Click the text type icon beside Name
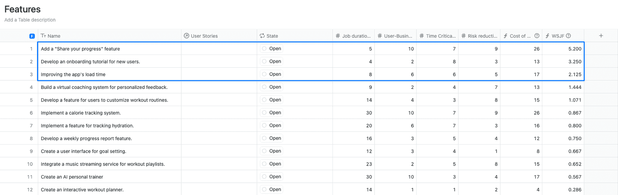618x195 pixels. [x=43, y=36]
